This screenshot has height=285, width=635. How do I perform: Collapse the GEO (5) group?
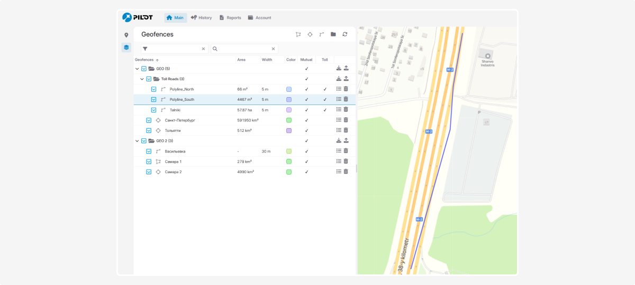pyautogui.click(x=137, y=69)
